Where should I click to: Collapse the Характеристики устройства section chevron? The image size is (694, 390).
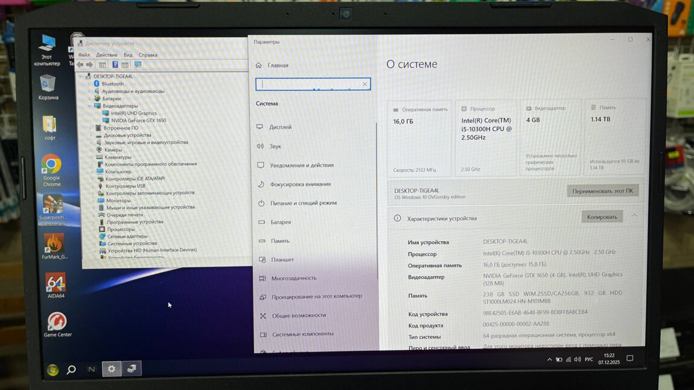pos(634,216)
